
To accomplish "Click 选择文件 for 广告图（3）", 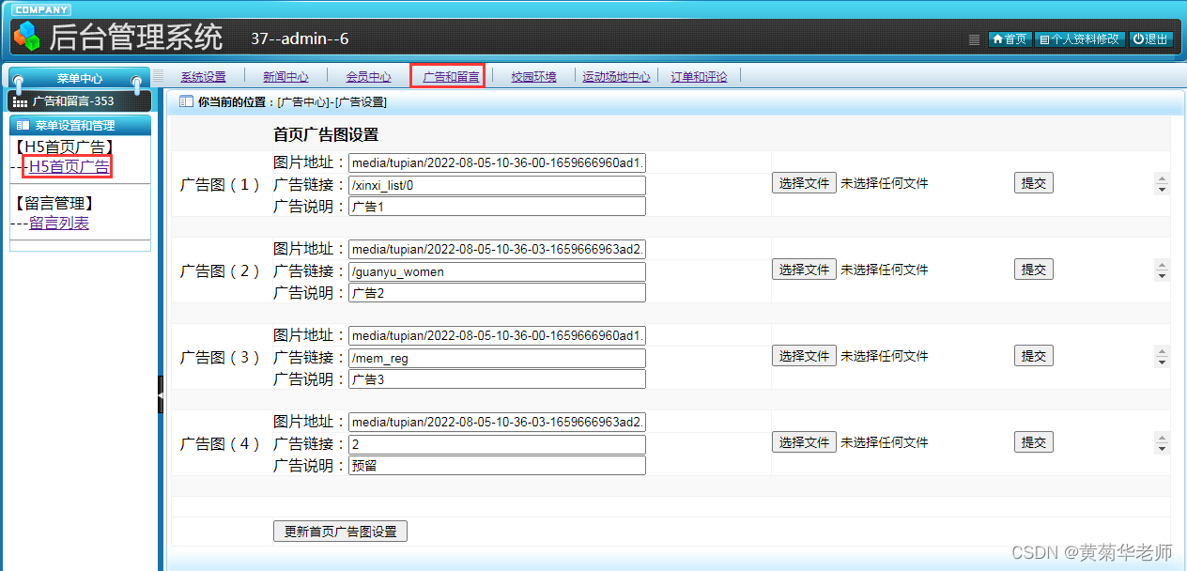I will pyautogui.click(x=803, y=355).
